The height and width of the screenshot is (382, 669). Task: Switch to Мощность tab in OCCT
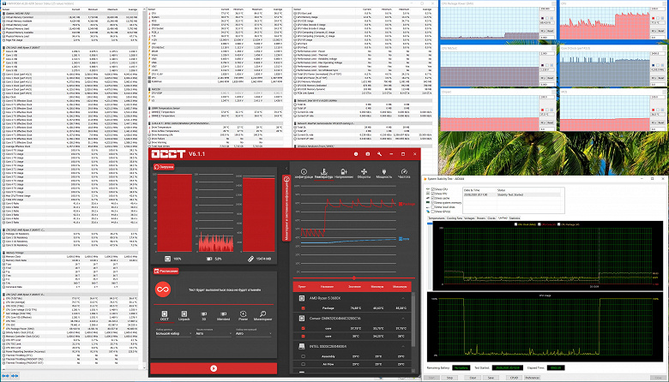pyautogui.click(x=384, y=173)
